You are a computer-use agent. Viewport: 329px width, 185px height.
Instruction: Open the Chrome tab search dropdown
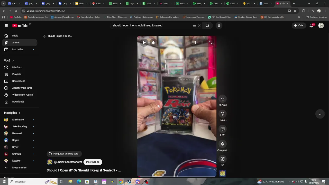3,4
